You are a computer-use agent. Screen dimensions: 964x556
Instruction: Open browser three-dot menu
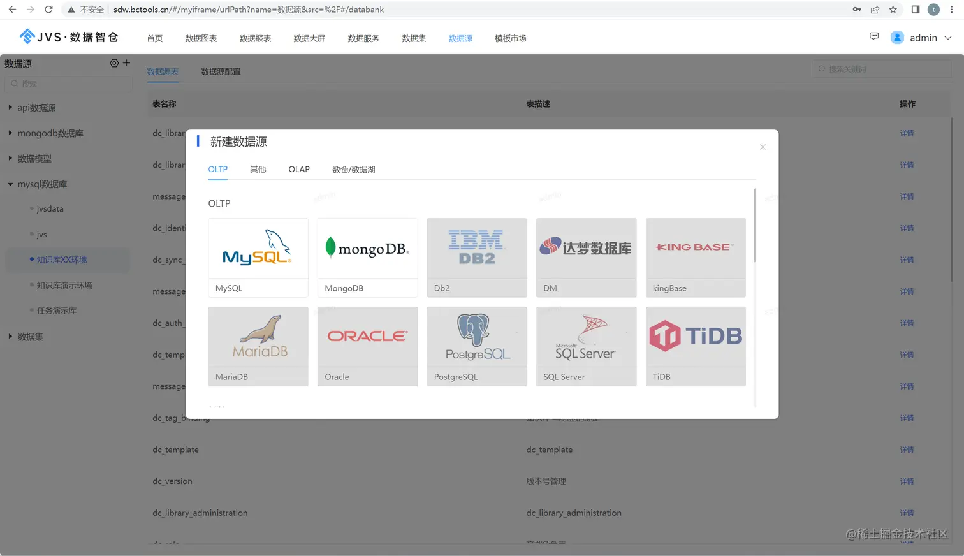(x=952, y=10)
